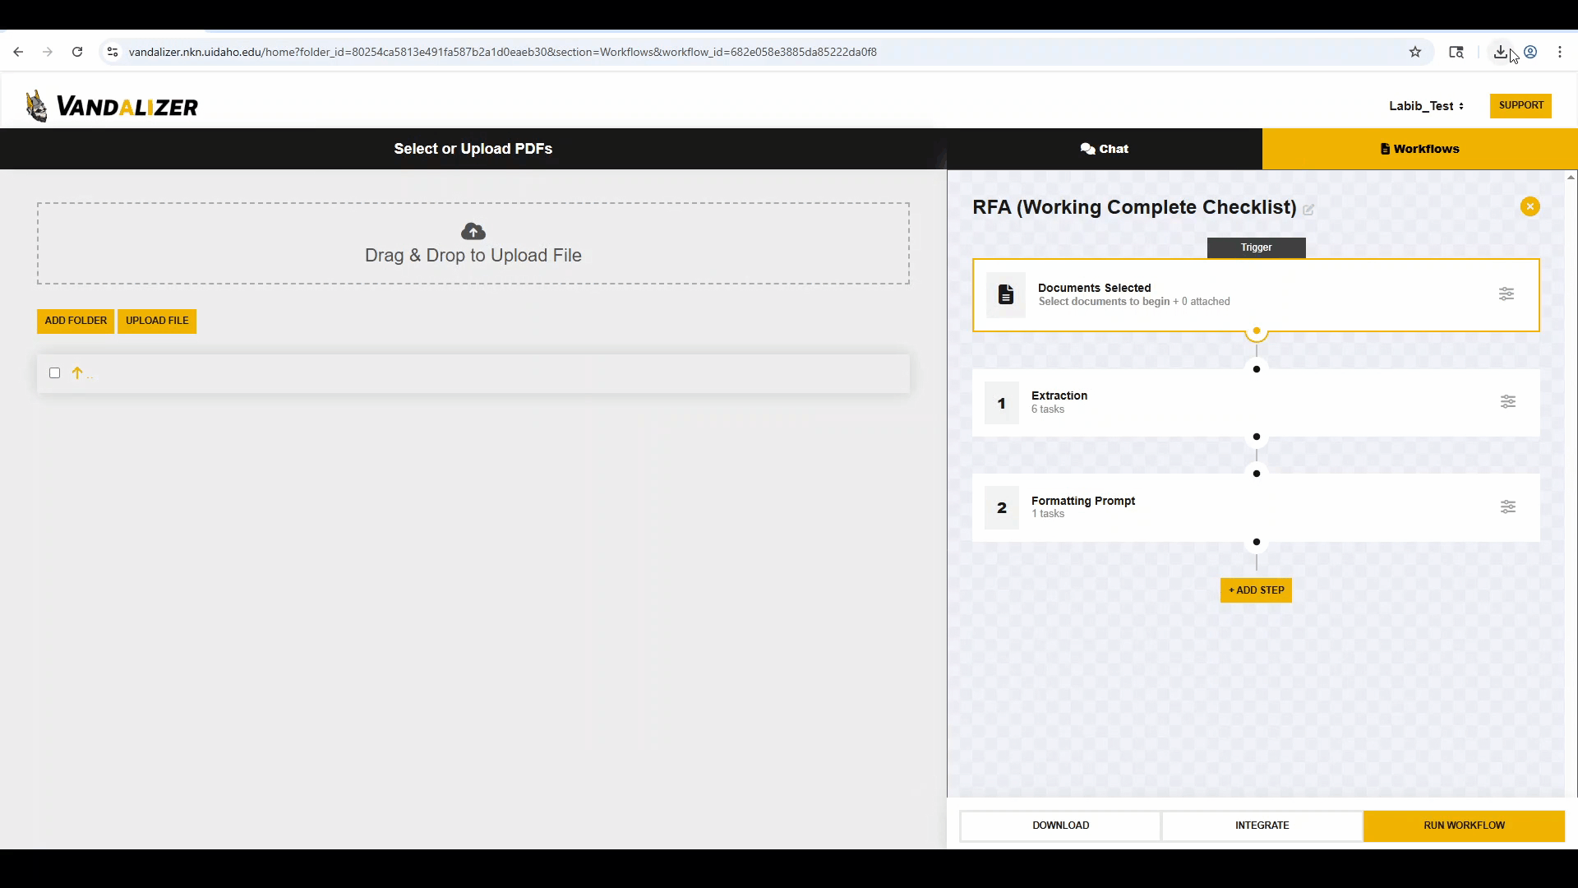The width and height of the screenshot is (1578, 888).
Task: Open the Labib_Test account dropdown
Action: [1426, 106]
